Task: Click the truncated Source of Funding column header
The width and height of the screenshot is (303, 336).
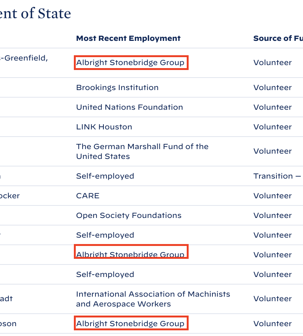Action: point(278,38)
